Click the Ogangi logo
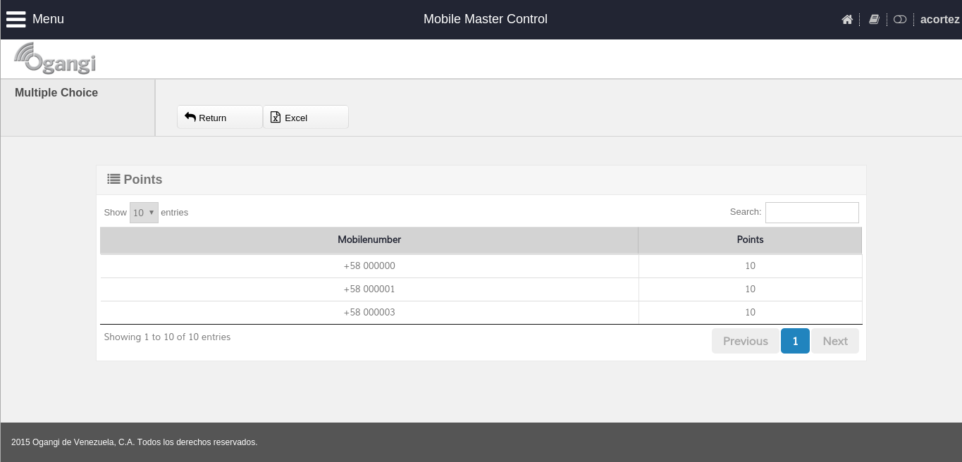The image size is (962, 462). click(55, 58)
